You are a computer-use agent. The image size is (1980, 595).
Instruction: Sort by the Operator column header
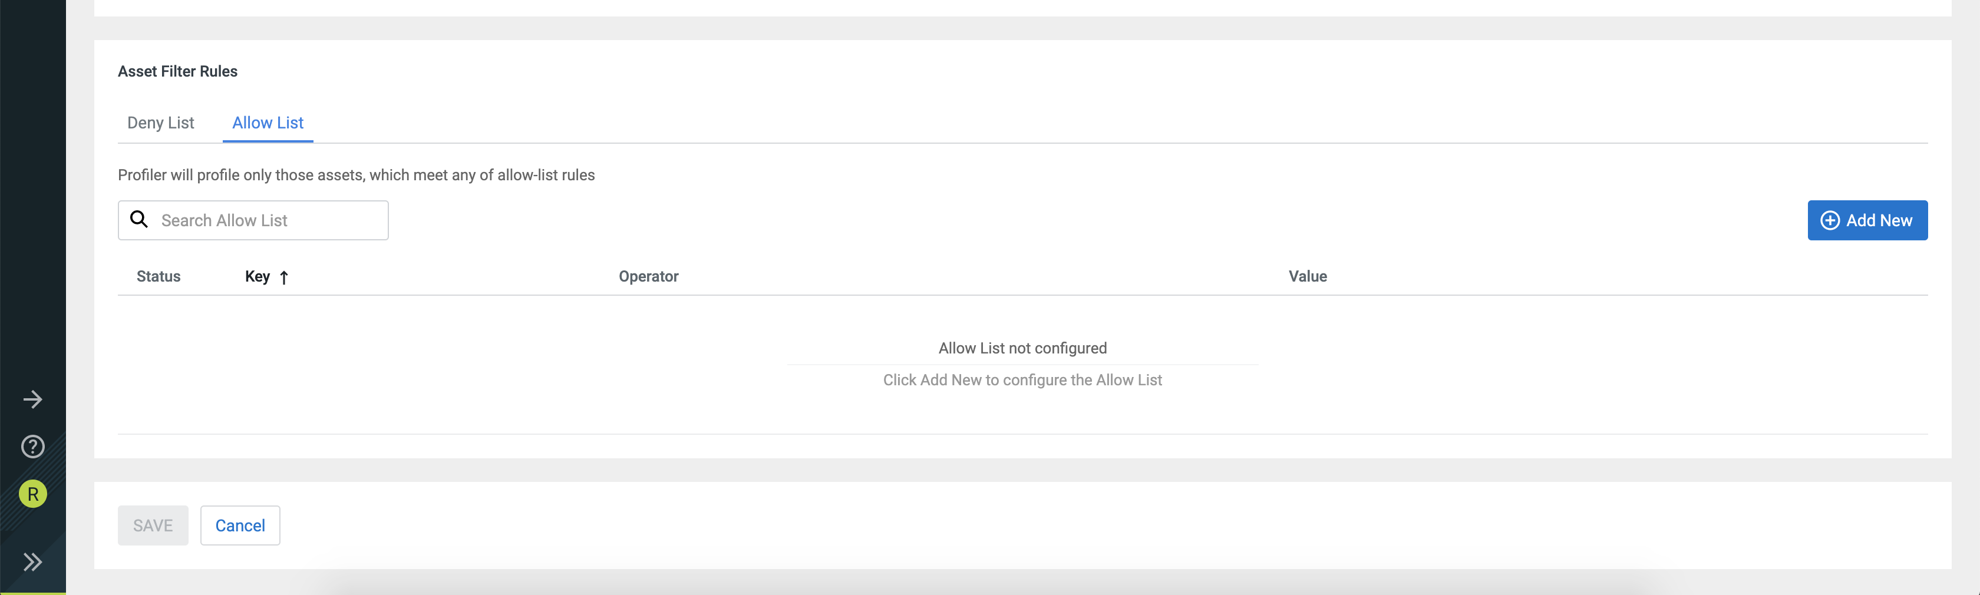648,277
